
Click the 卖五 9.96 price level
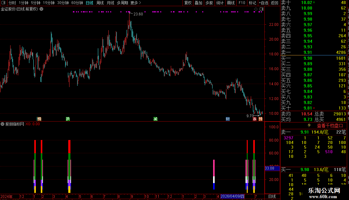coord(308,30)
